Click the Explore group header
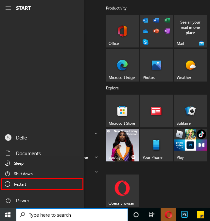This screenshot has height=221, width=210. point(112,88)
